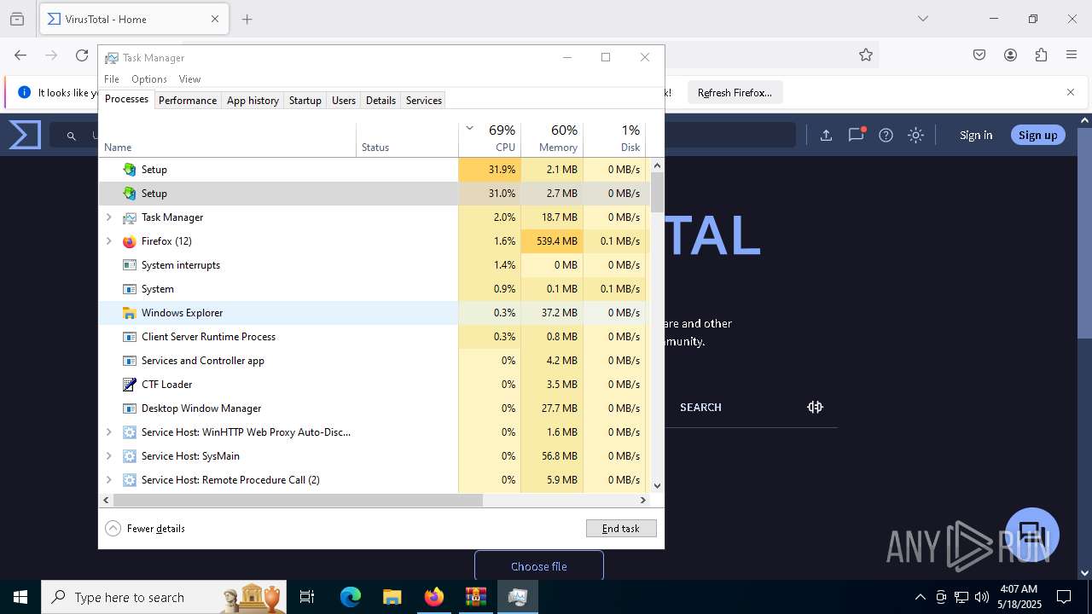Dismiss the Firefox notification bar
Image resolution: width=1092 pixels, height=614 pixels.
coord(1071,92)
